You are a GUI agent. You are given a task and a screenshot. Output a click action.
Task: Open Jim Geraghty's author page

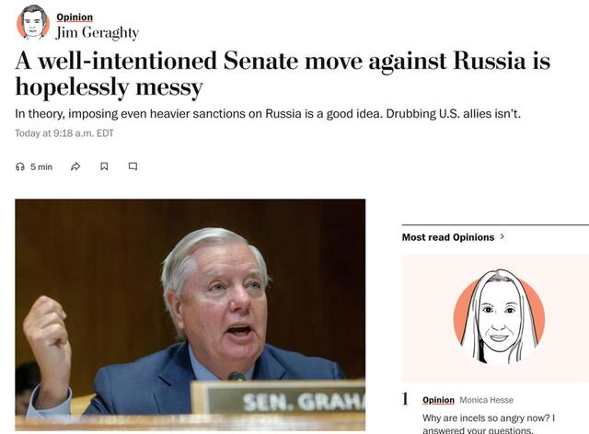click(97, 33)
